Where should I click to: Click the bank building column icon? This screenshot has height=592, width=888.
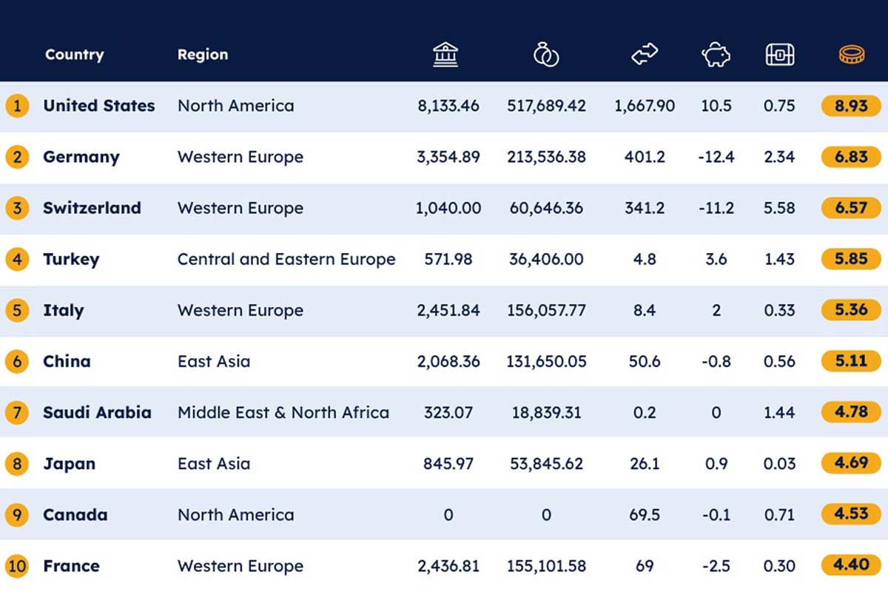[x=445, y=55]
